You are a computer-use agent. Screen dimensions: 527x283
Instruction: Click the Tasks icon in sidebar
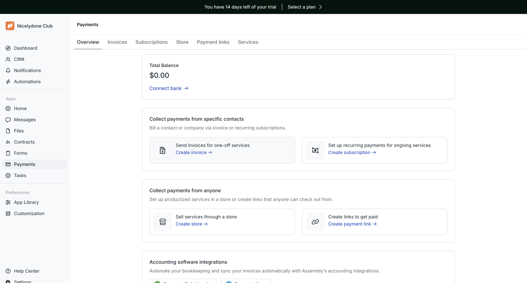8,175
